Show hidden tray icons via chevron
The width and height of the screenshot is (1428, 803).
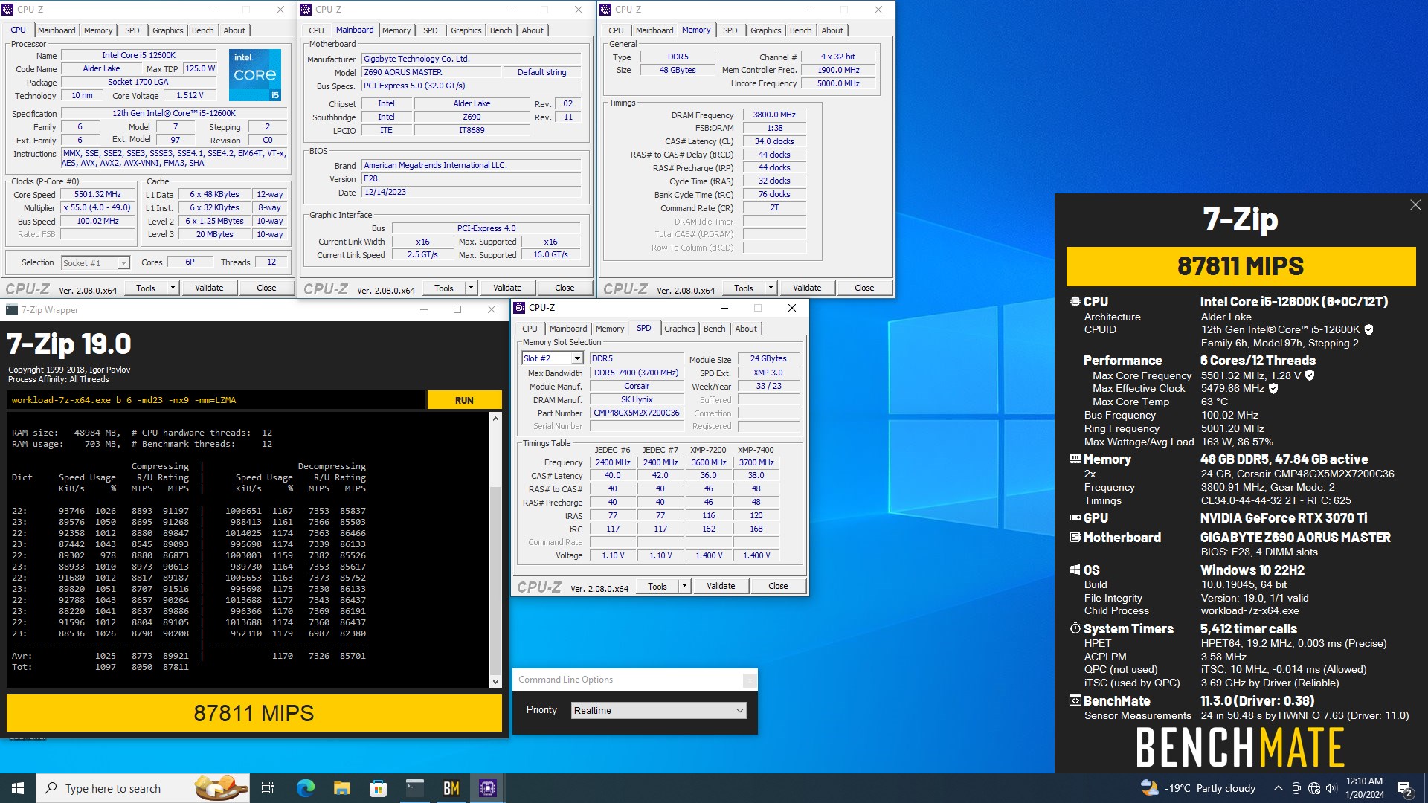pyautogui.click(x=1278, y=788)
